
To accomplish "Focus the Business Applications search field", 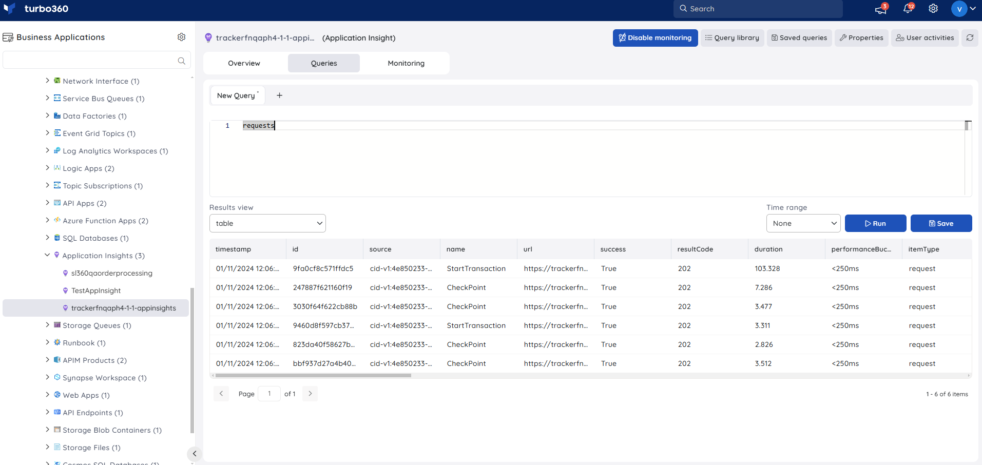I will pos(97,60).
